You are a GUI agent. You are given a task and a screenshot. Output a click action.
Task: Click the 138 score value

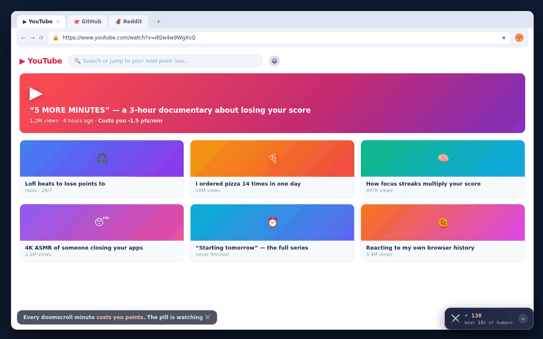point(476,315)
